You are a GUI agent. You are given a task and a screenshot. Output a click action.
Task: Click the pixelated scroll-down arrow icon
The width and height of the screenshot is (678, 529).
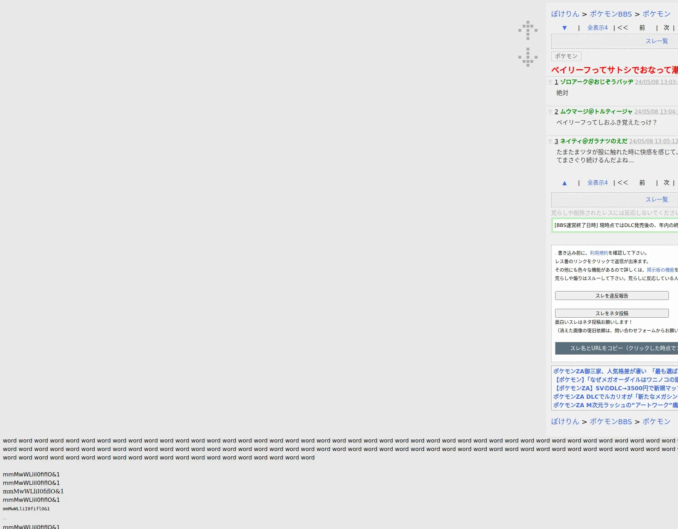[x=528, y=57]
